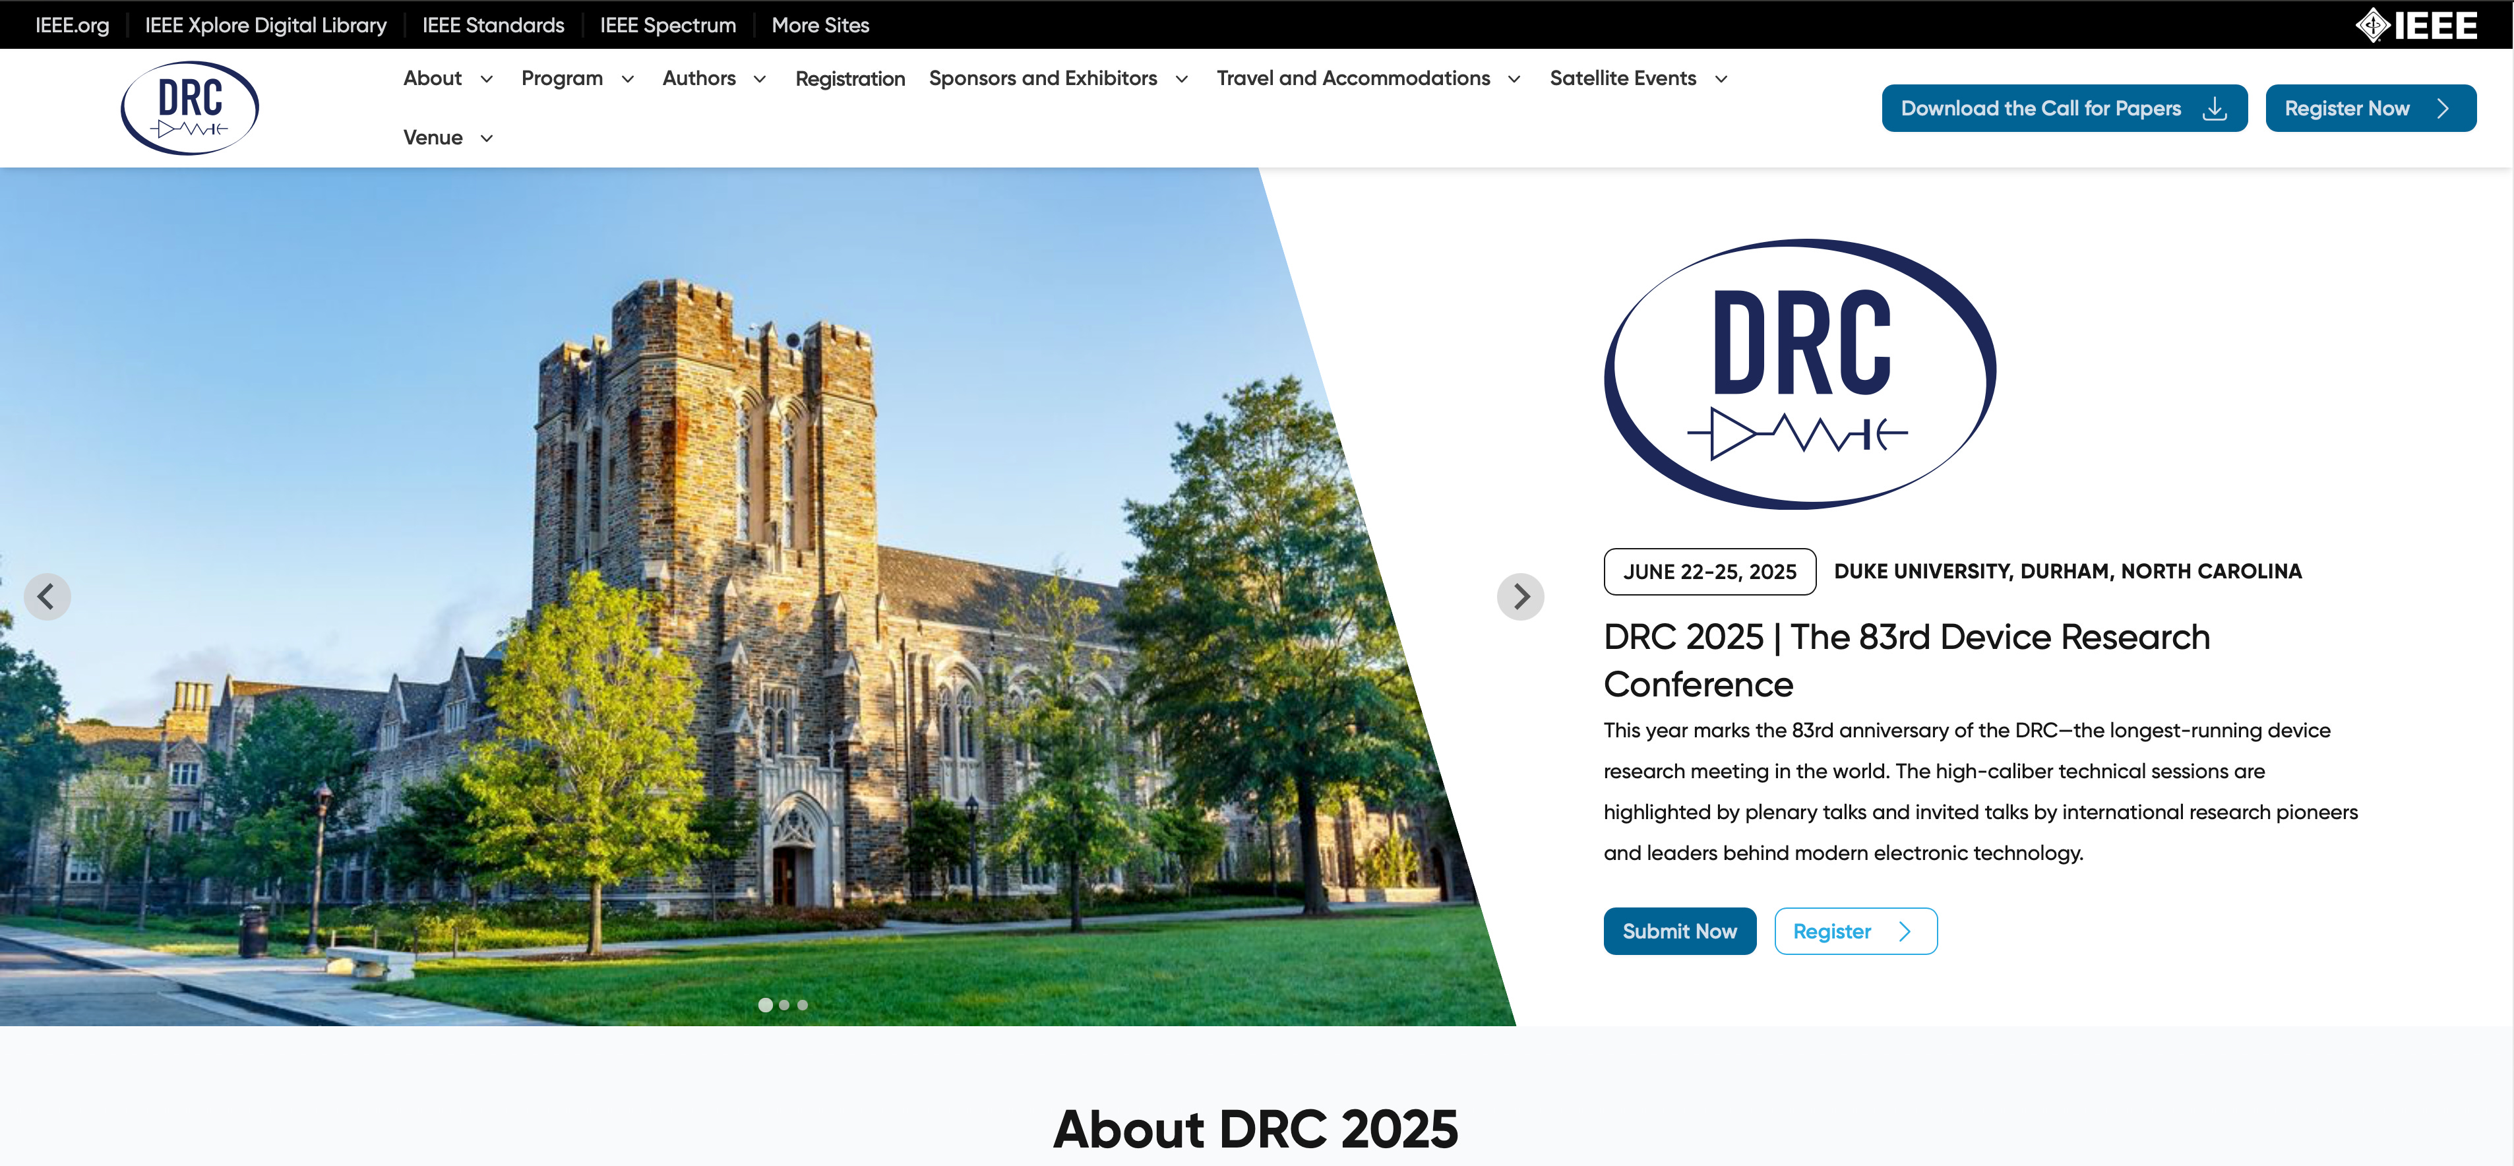The height and width of the screenshot is (1166, 2514).
Task: Click the DRC logo in the header
Action: (191, 107)
